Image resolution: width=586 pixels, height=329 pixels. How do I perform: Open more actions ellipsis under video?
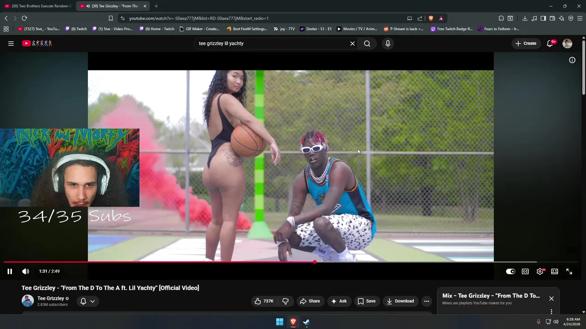pos(427,301)
